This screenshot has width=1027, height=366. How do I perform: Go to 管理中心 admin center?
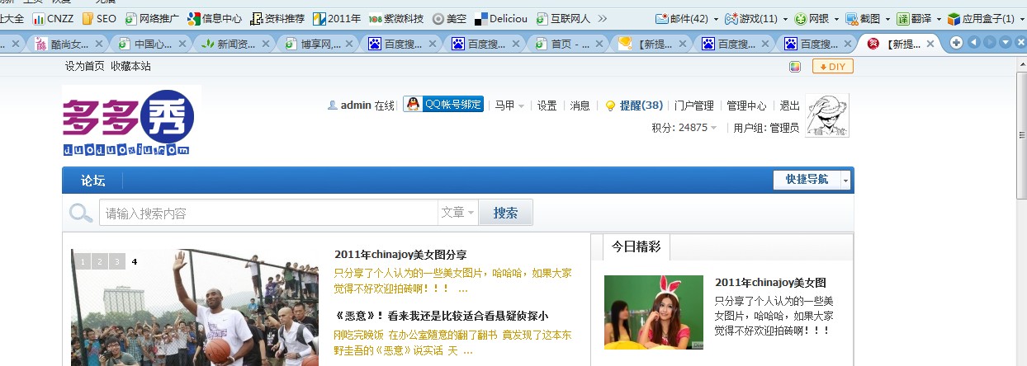747,106
